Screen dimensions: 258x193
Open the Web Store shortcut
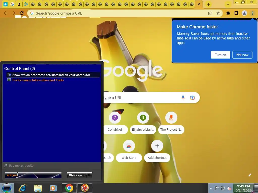point(129,151)
